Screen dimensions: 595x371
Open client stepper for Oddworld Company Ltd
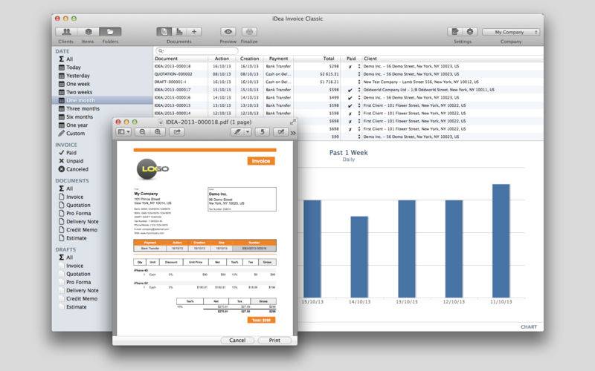click(359, 90)
